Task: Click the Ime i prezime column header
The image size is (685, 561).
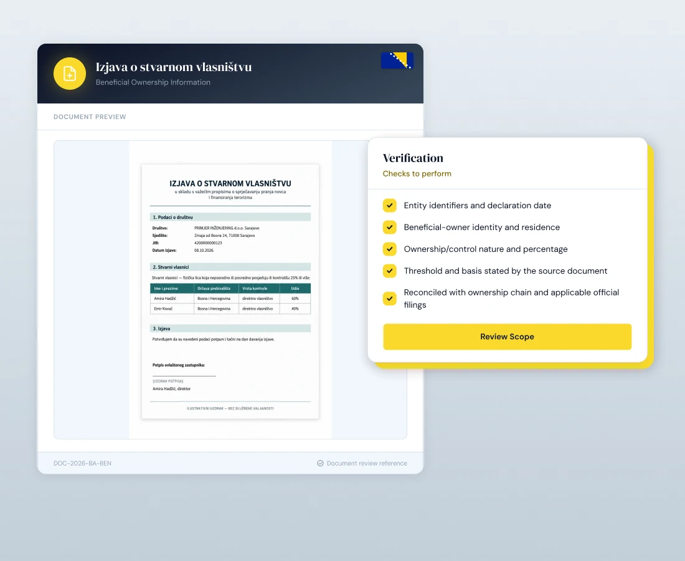Action: pyautogui.click(x=172, y=289)
